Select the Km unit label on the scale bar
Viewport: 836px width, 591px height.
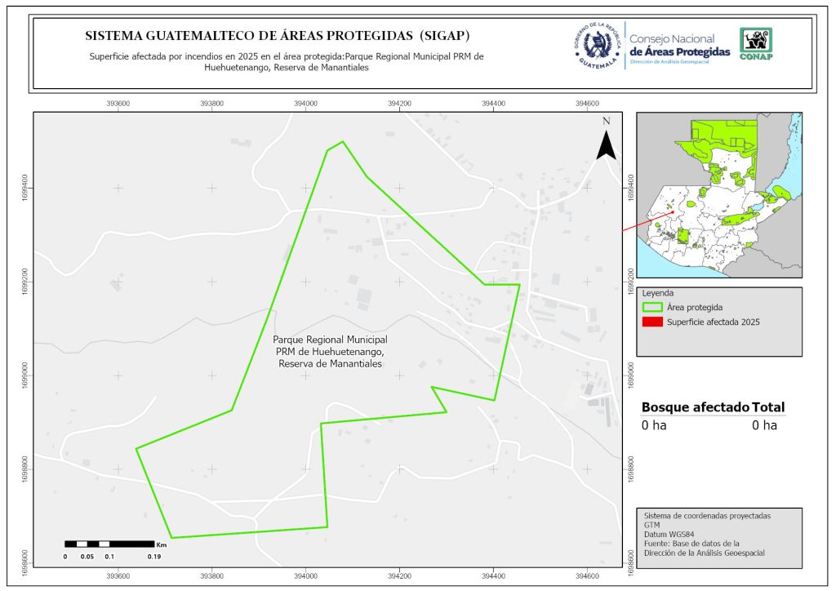(162, 544)
